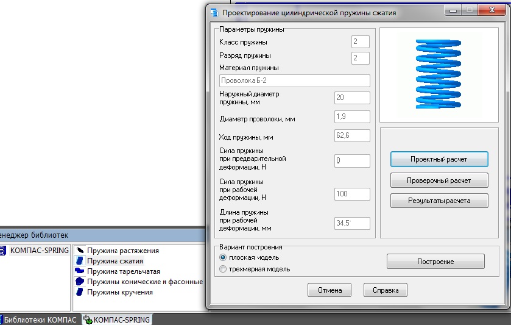Click the Класс пружины field
511x325 pixels.
(361, 41)
